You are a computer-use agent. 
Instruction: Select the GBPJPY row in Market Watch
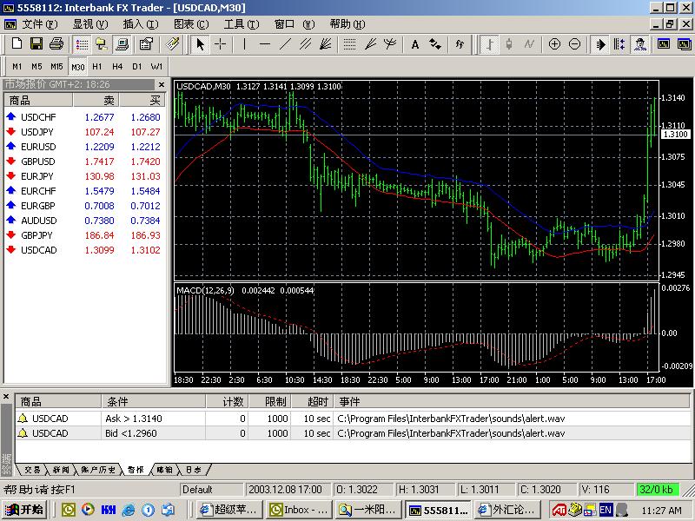coord(84,235)
